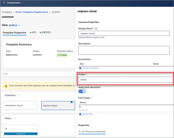Toggle Apply both directions switch
Viewport: 174px width, 138px height.
click(82, 92)
